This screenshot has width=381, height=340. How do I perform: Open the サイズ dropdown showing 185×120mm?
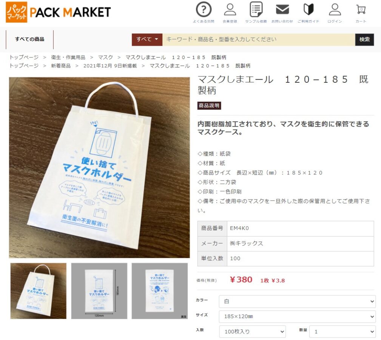click(x=297, y=317)
